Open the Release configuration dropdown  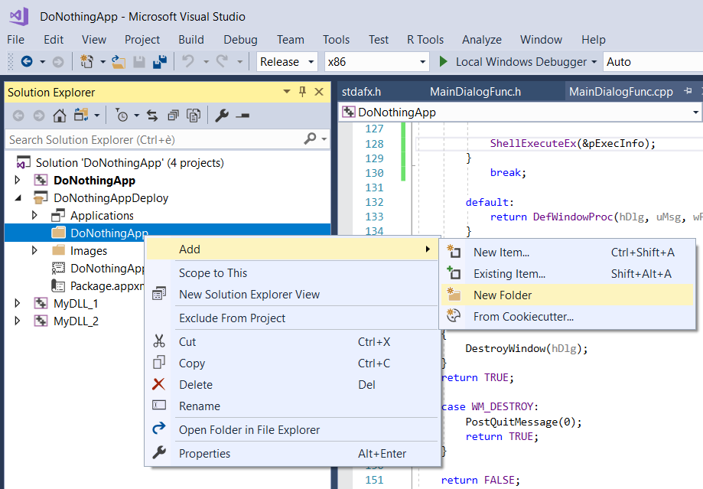pos(311,62)
